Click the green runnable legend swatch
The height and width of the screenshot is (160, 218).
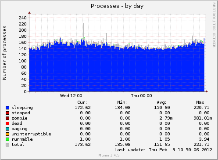click(7, 139)
